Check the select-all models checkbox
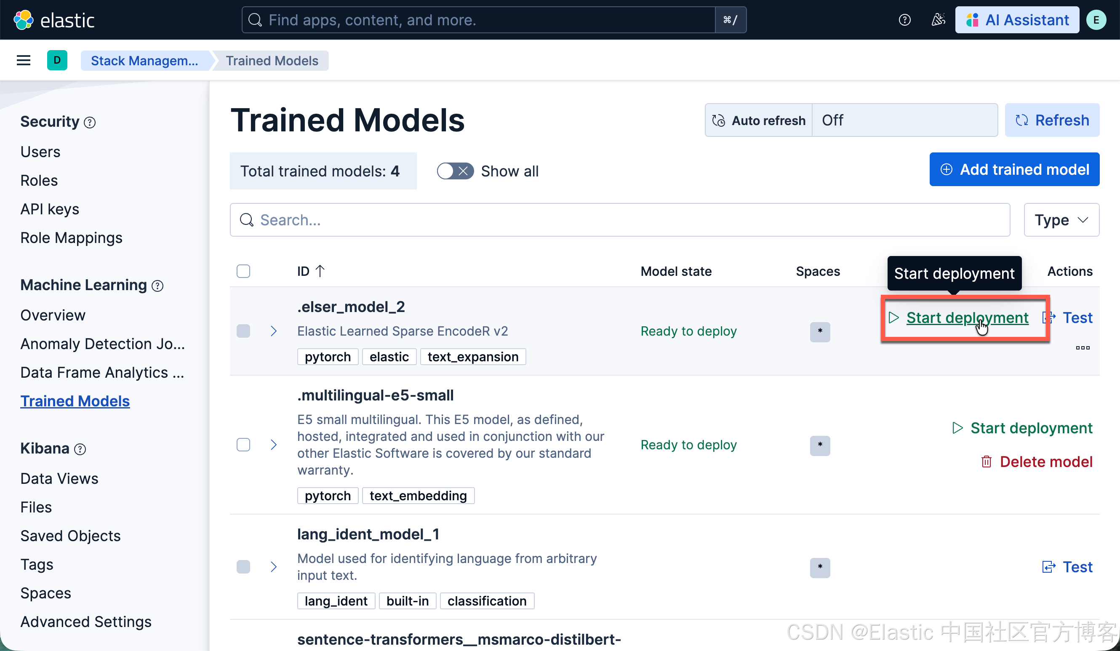 [x=243, y=271]
